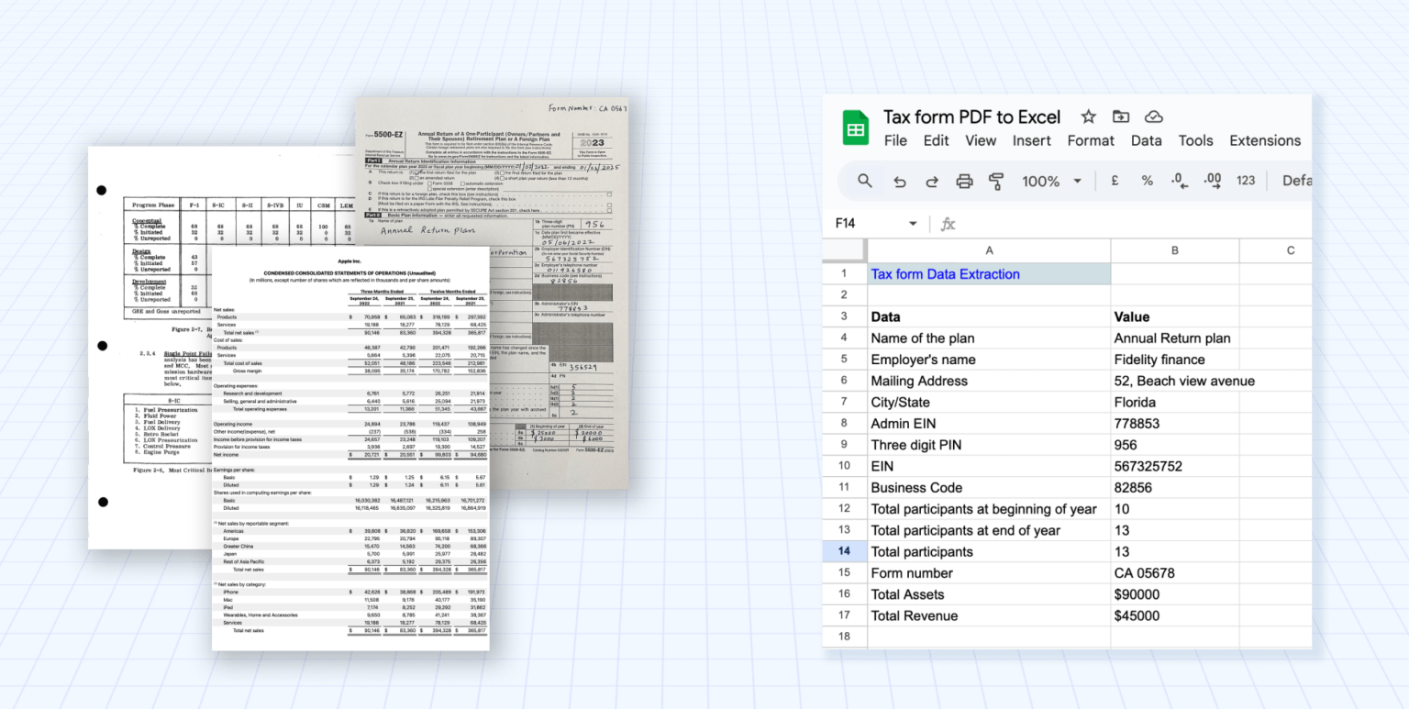This screenshot has width=1409, height=709.
Task: Apply currency formatting with the £ icon
Action: [1114, 181]
